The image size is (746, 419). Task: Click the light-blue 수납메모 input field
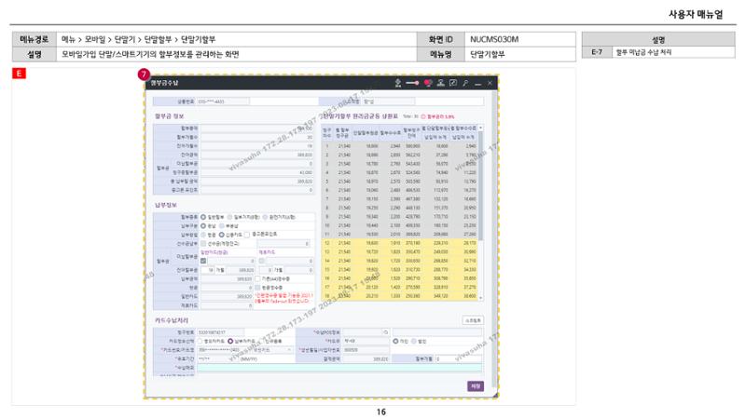coord(339,368)
